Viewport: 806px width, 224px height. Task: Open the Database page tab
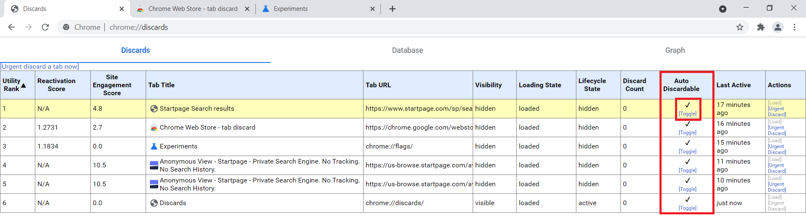point(407,50)
